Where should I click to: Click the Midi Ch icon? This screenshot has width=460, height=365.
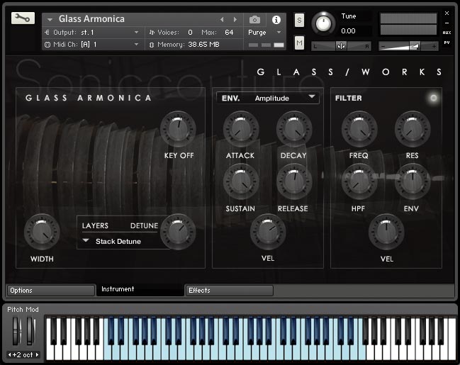tap(47, 45)
